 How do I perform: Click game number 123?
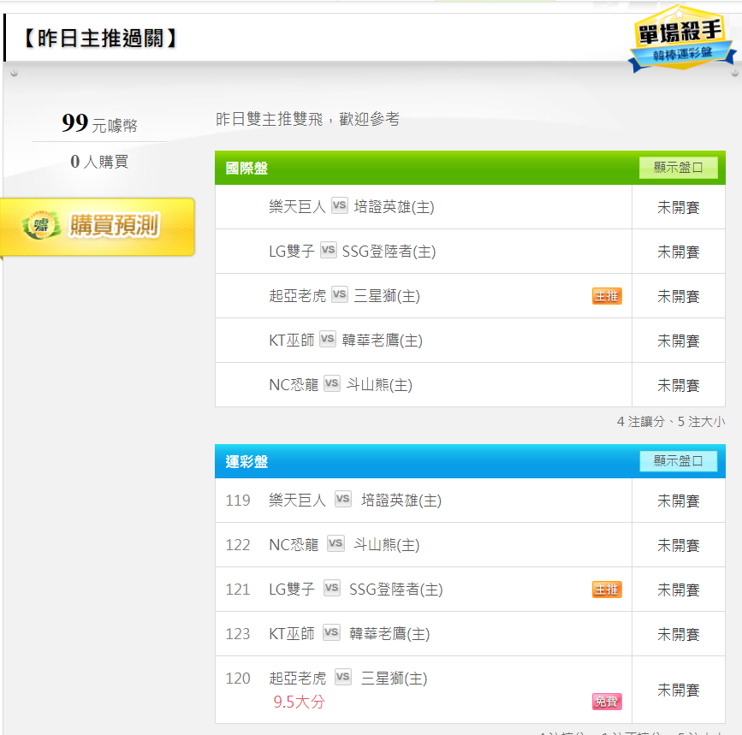(238, 634)
